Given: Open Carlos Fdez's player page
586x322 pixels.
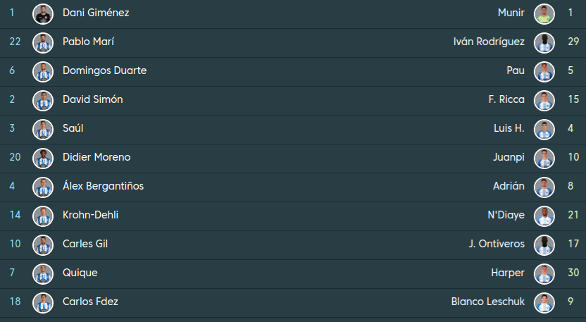Looking at the screenshot, I should tap(90, 302).
